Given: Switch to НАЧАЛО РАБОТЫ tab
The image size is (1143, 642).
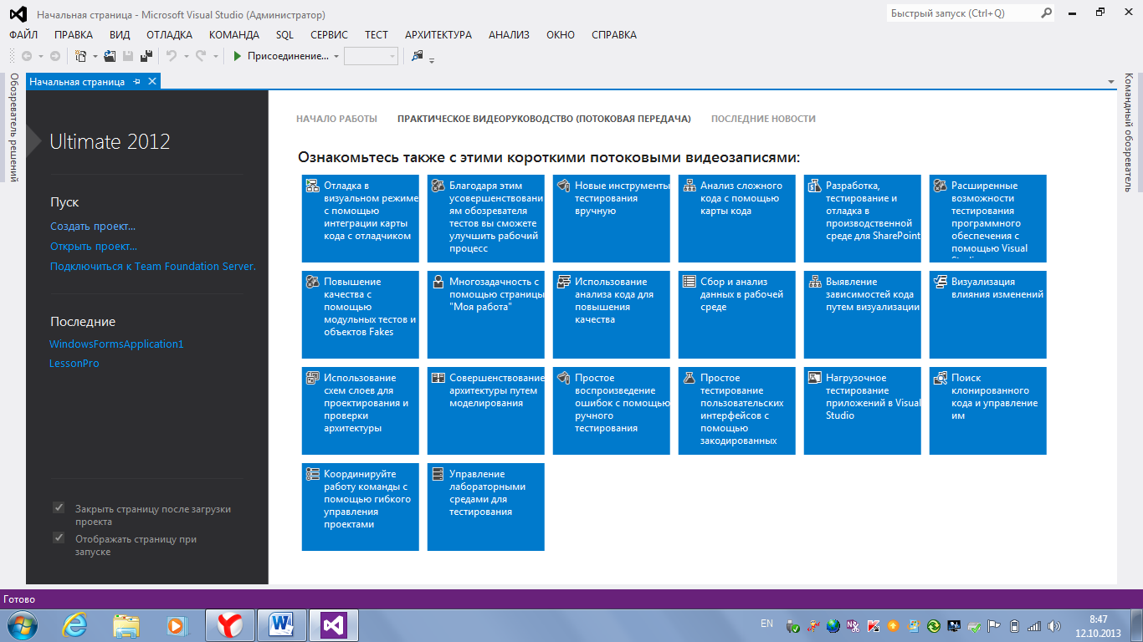Looking at the screenshot, I should coord(336,119).
